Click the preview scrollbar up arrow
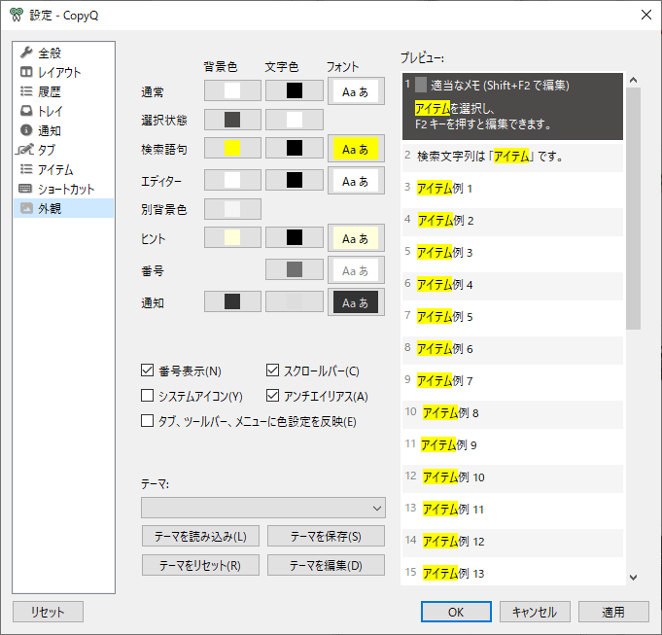 (633, 80)
